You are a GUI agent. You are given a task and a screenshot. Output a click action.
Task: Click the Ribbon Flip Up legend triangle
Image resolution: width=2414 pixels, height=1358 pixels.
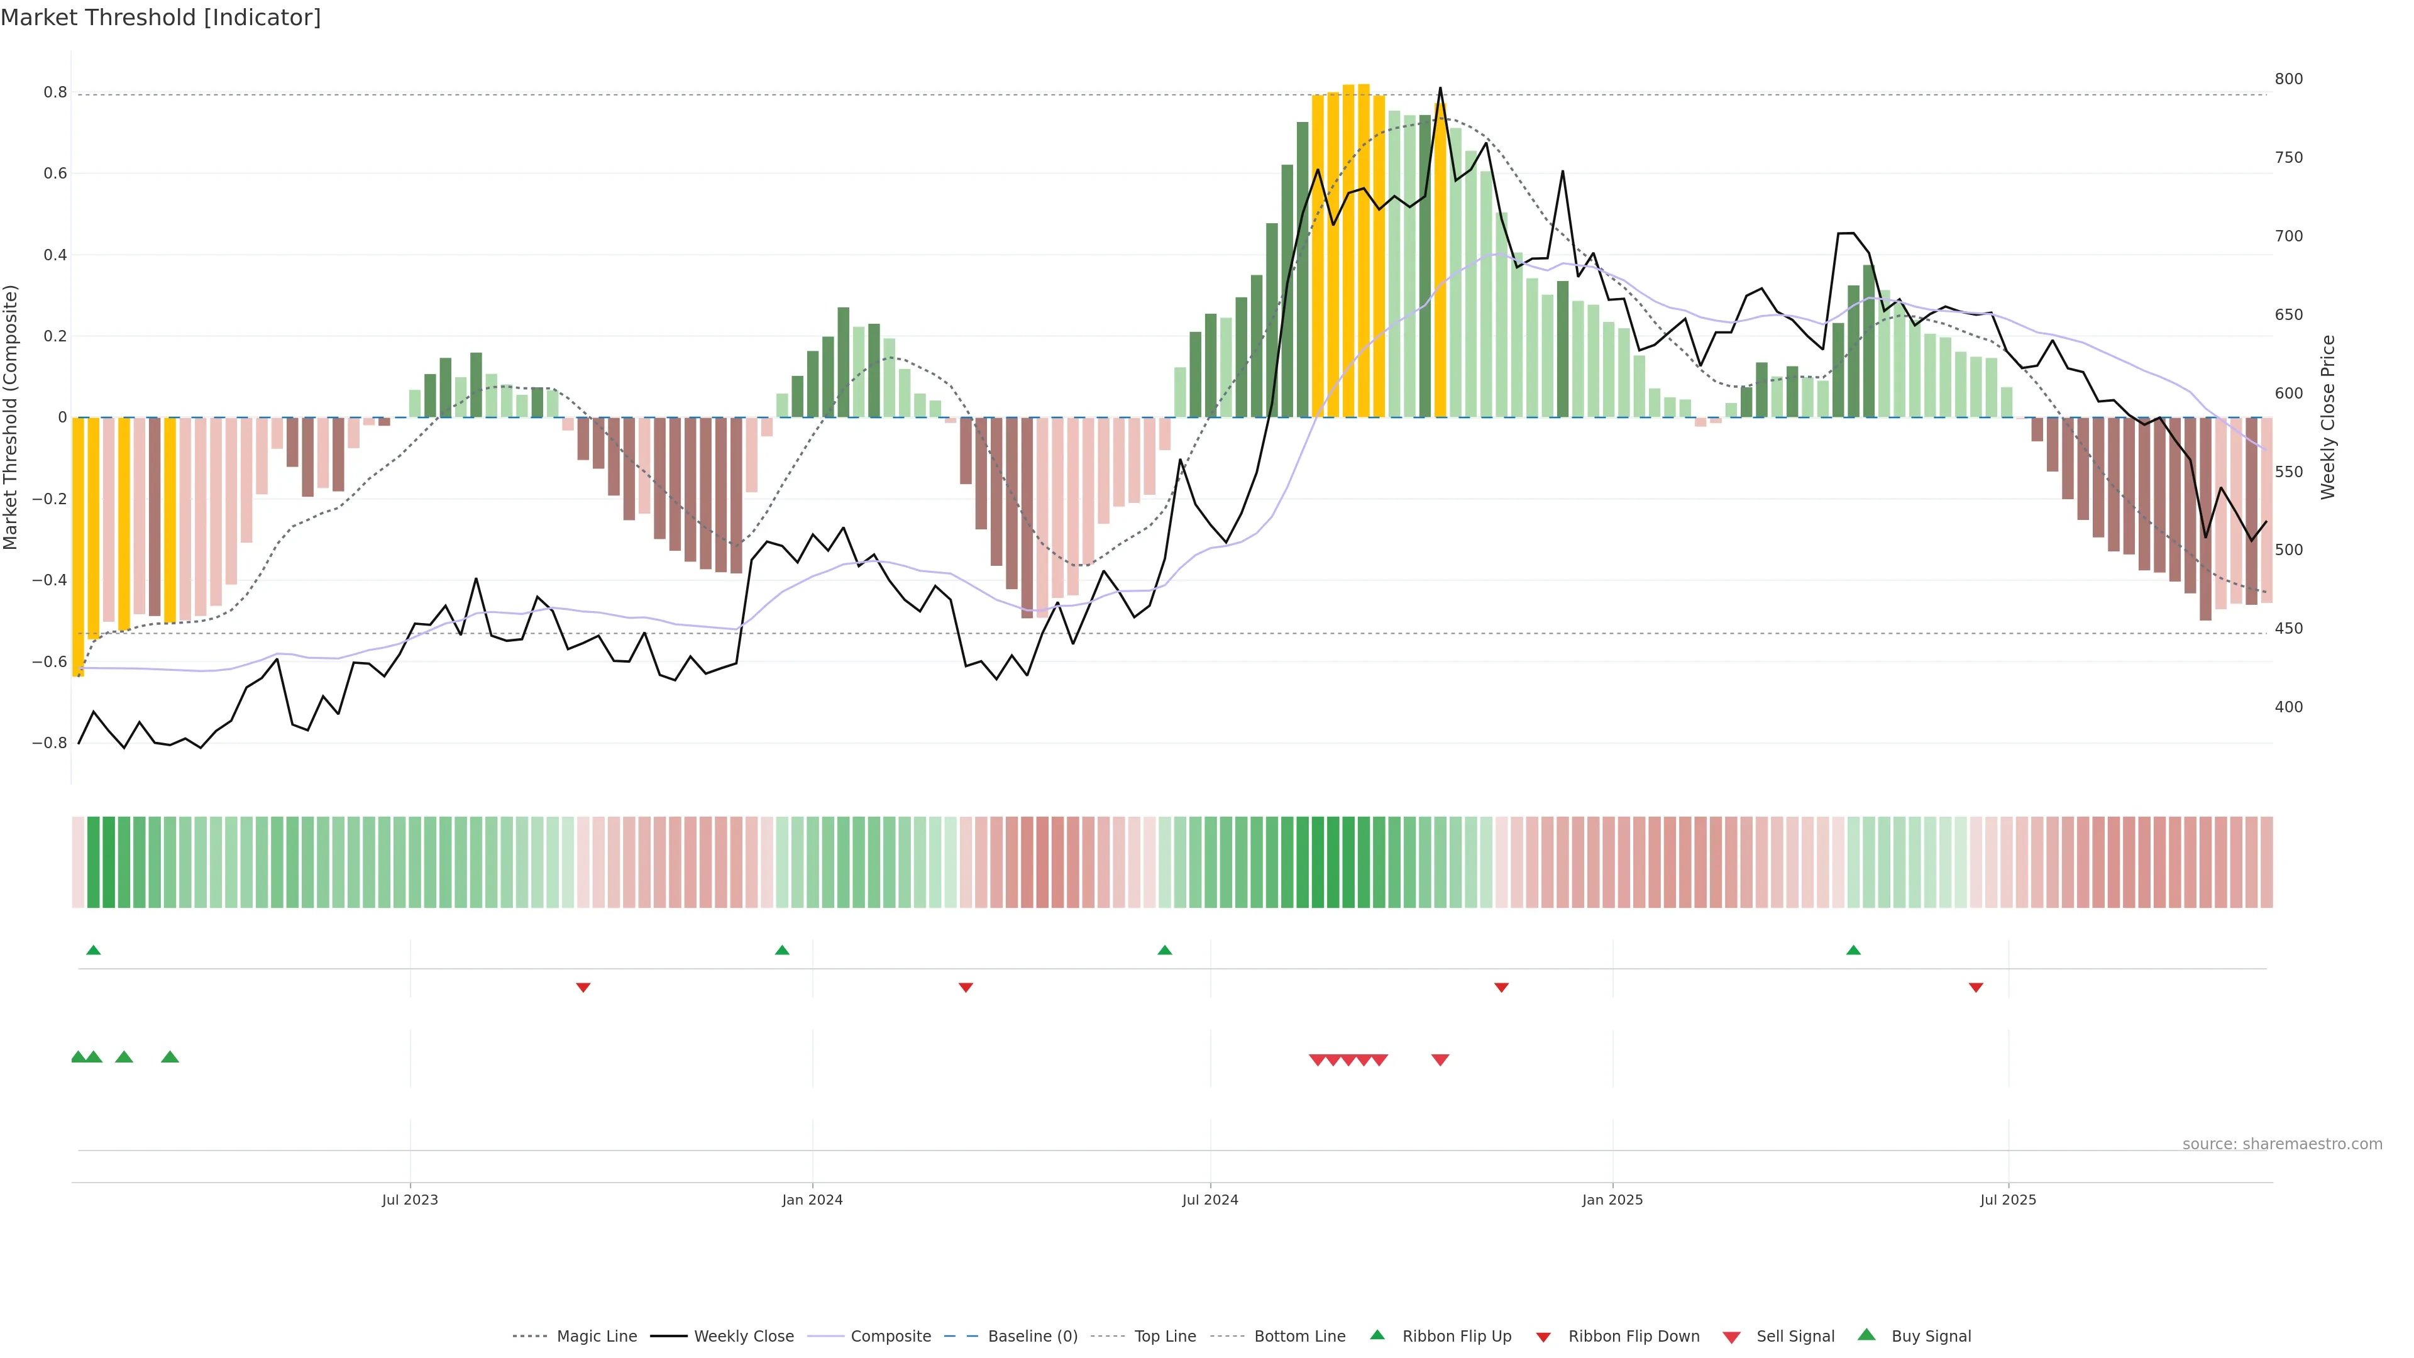point(1377,1335)
